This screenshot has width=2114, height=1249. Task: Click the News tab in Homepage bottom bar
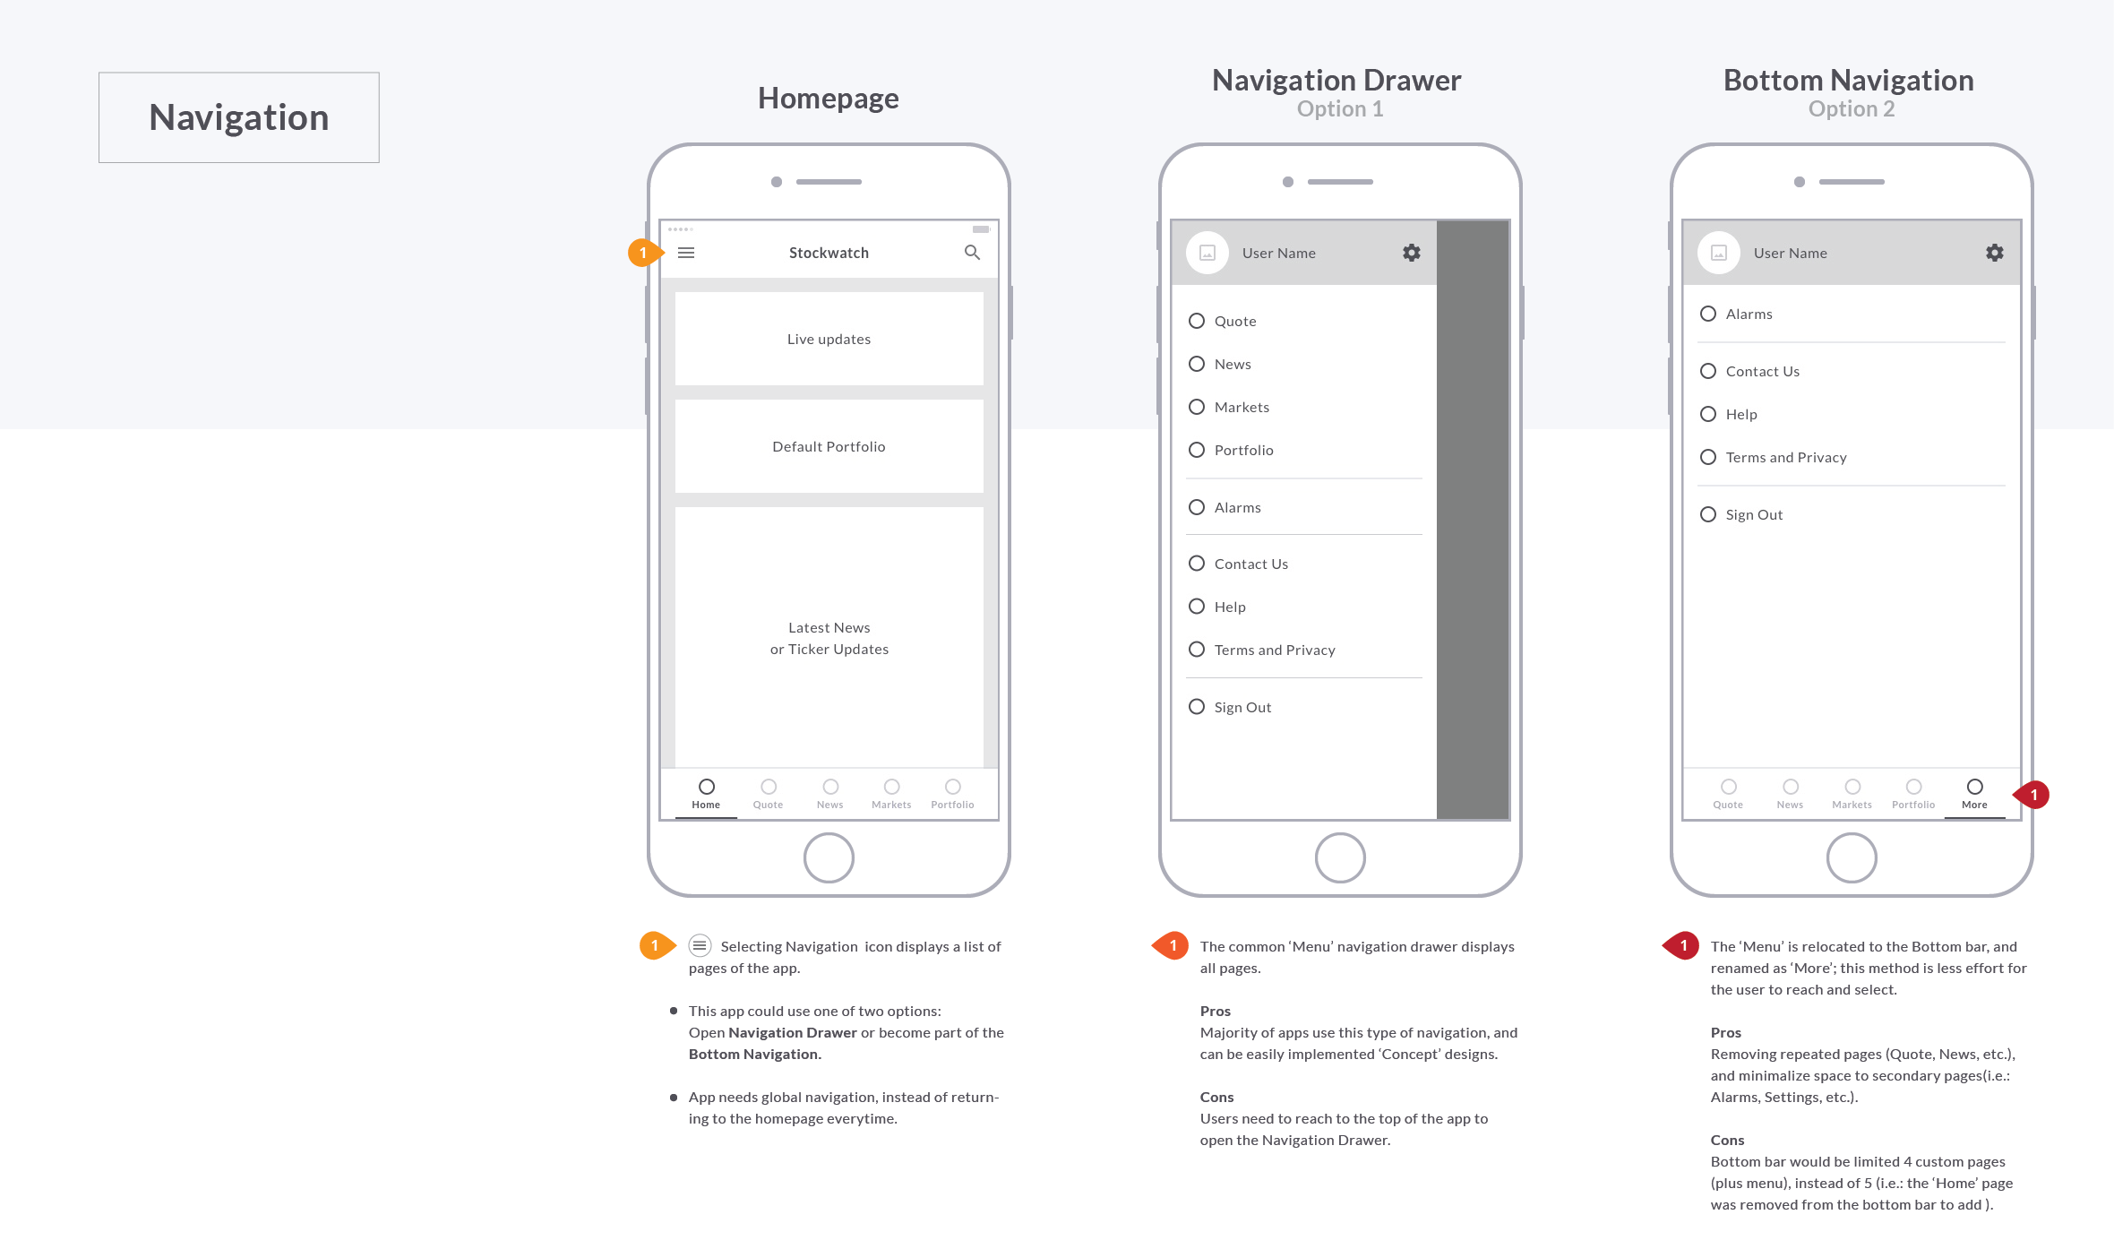[828, 793]
